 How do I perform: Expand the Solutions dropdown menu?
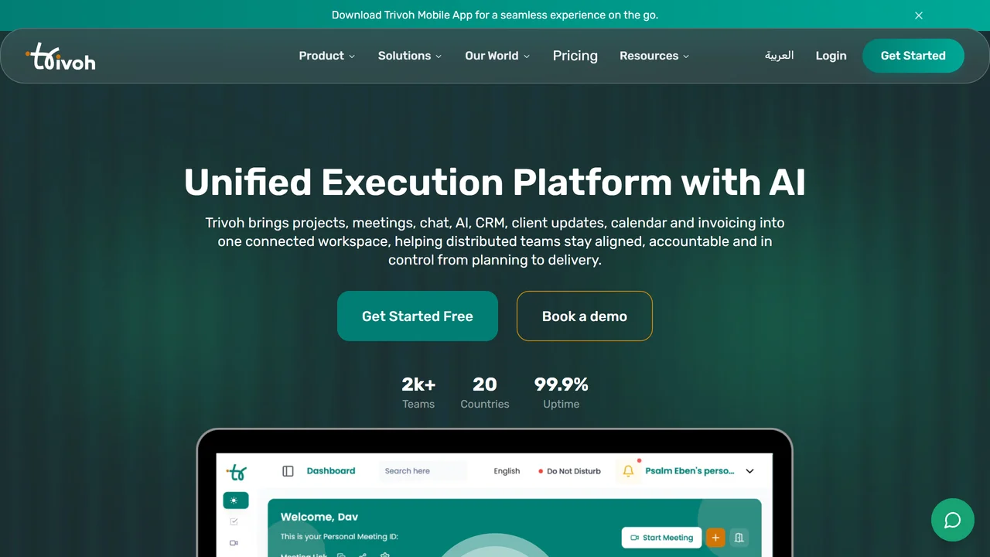410,56
